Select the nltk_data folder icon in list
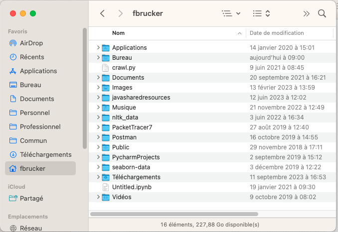The width and height of the screenshot is (338, 232). [x=105, y=117]
